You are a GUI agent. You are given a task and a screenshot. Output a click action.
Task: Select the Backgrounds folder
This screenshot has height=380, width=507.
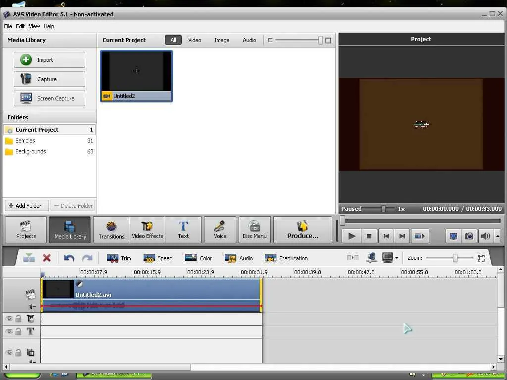coord(50,151)
